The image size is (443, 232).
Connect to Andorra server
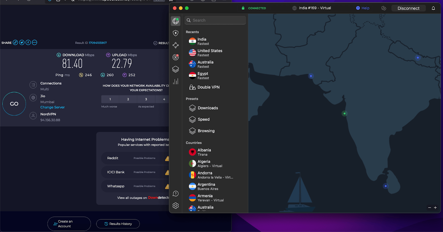point(215,175)
